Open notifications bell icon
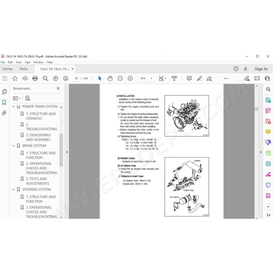The width and height of the screenshot is (273, 273). (245, 69)
